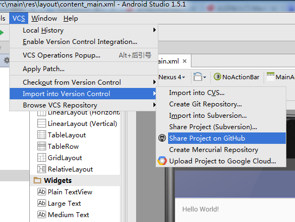The height and width of the screenshot is (222, 295).
Task: Open the Window menu
Action: pos(44,18)
